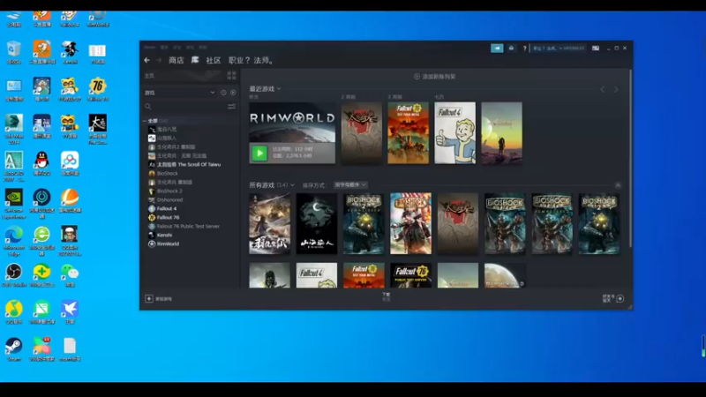Open WeChat desktop icon
This screenshot has height=397, width=706.
(x=70, y=275)
